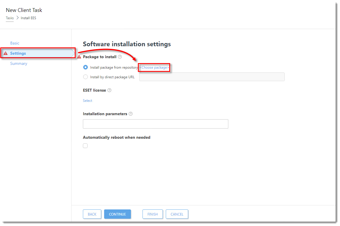Focus the Installation parameters text field
This screenshot has width=340, height=226.
click(x=156, y=124)
